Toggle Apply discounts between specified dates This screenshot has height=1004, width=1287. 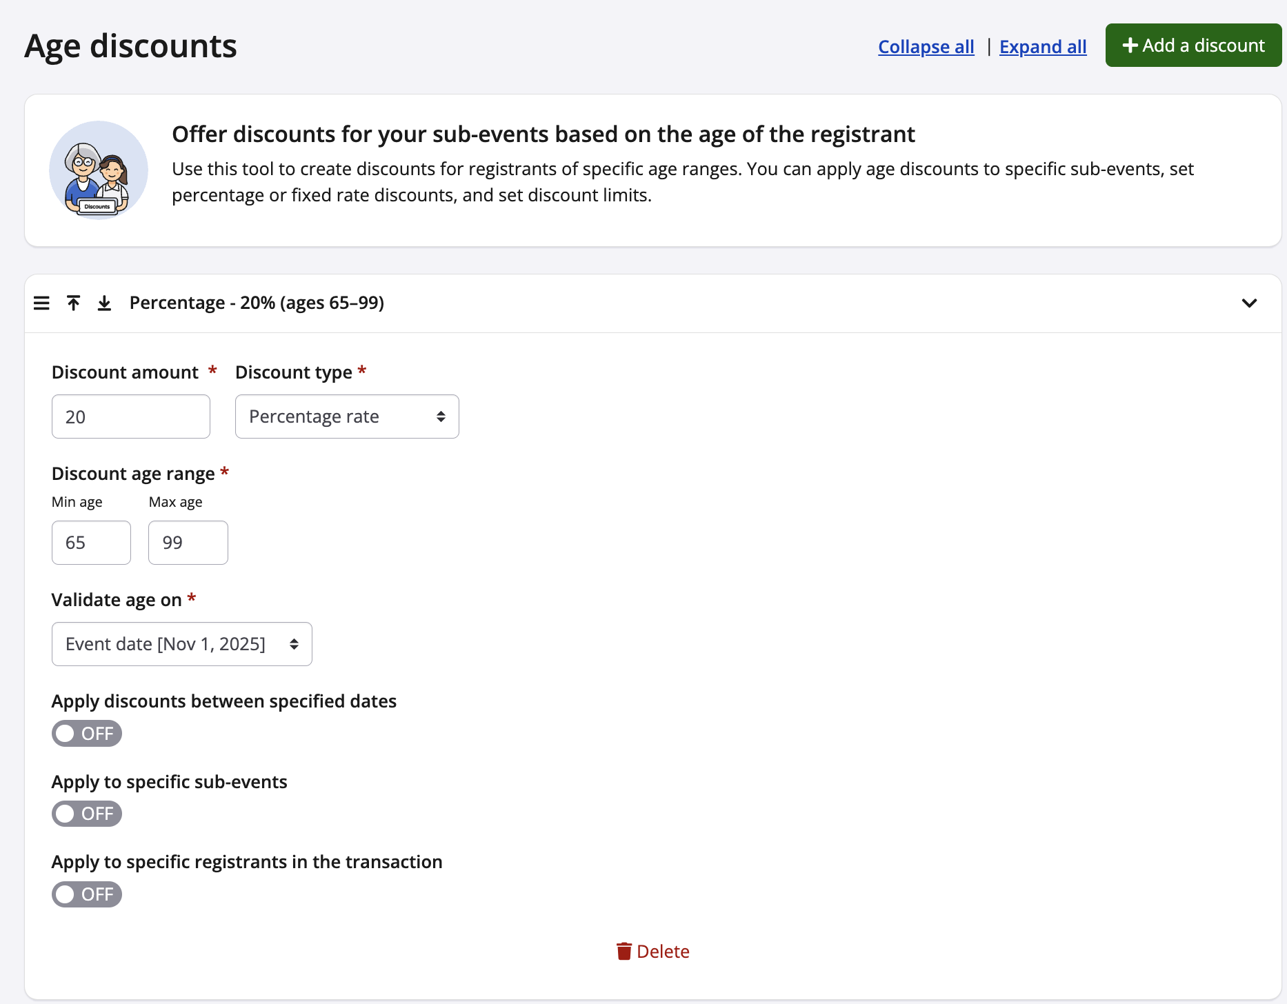(x=87, y=734)
